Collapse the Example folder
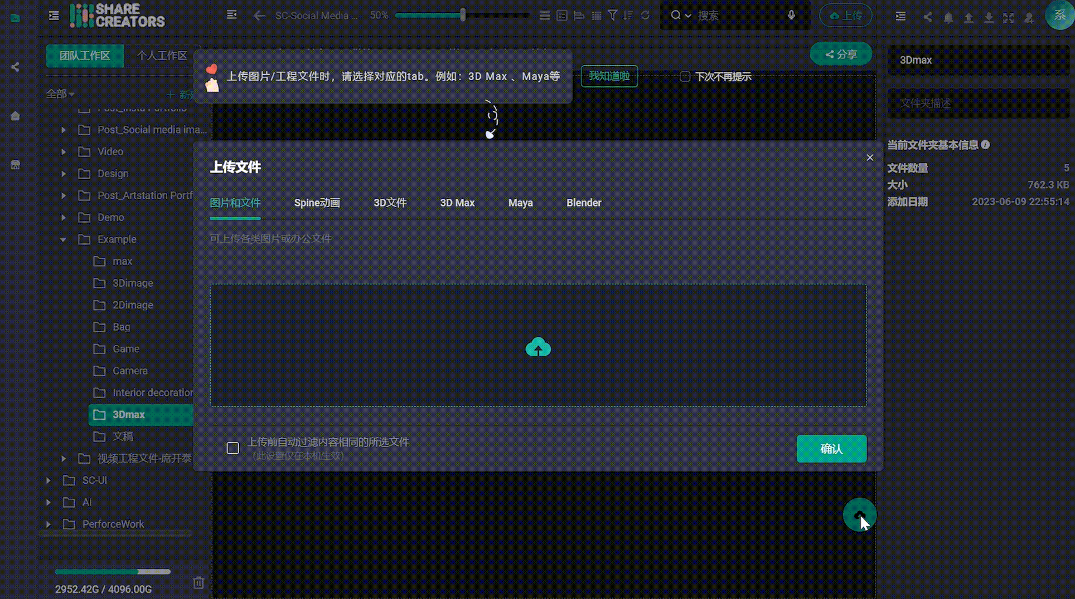The image size is (1075, 599). (63, 239)
